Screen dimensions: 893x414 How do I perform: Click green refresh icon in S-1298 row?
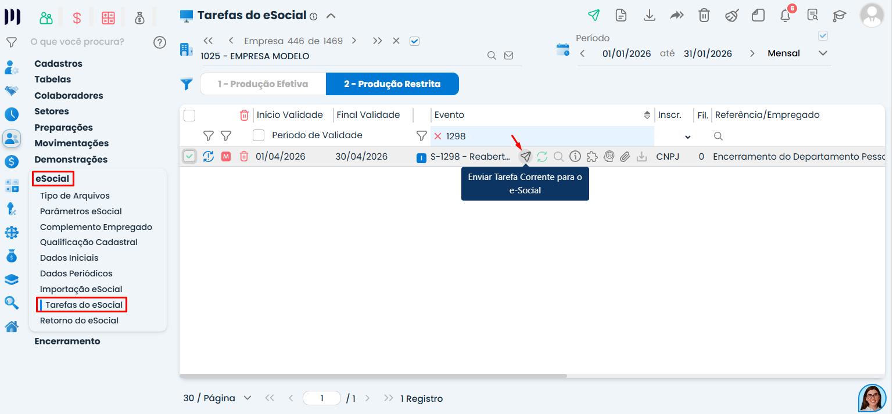click(x=542, y=156)
